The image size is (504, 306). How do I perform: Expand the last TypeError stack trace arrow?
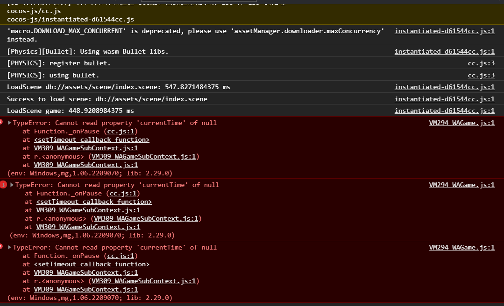[9, 248]
